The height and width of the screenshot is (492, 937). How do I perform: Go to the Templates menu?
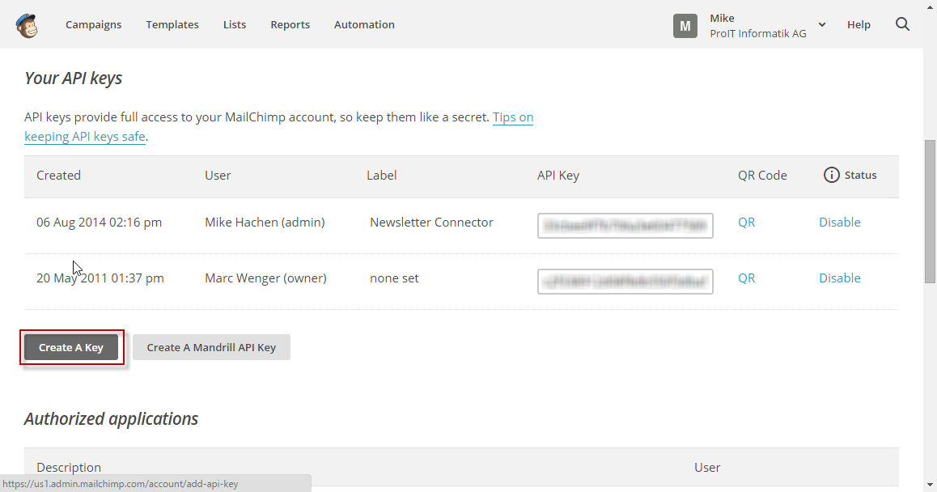172,24
